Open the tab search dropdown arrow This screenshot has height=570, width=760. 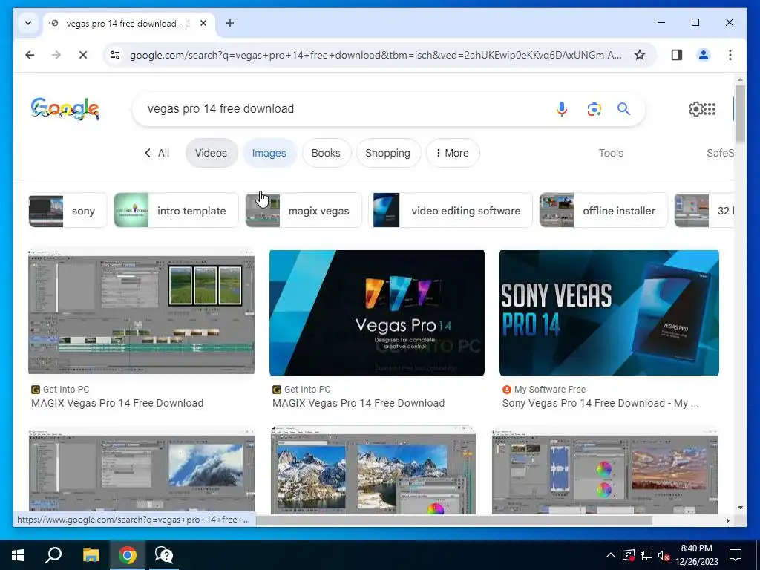(x=28, y=23)
